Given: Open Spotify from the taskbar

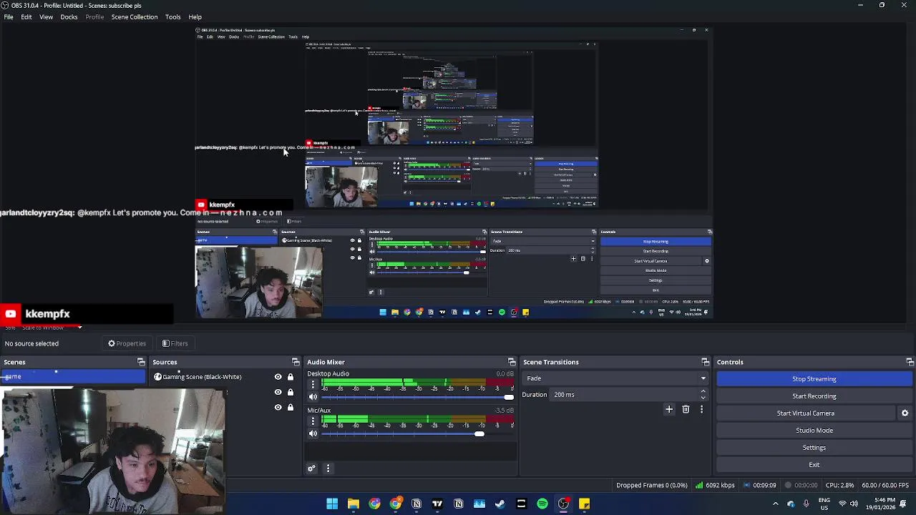Looking at the screenshot, I should (x=542, y=504).
